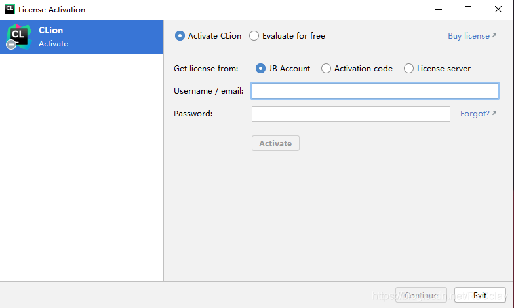The height and width of the screenshot is (308, 514).
Task: Focus the Username / email field
Action: pyautogui.click(x=375, y=91)
